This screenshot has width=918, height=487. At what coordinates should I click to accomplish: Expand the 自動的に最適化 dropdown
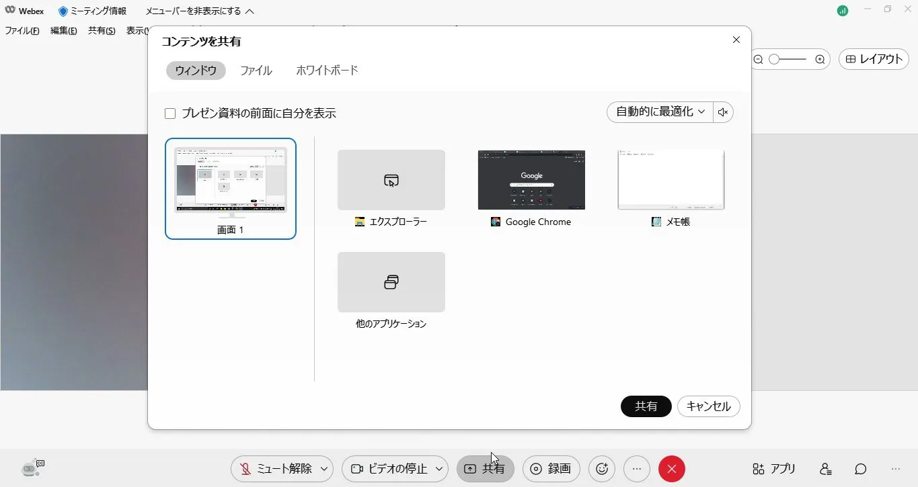[660, 112]
